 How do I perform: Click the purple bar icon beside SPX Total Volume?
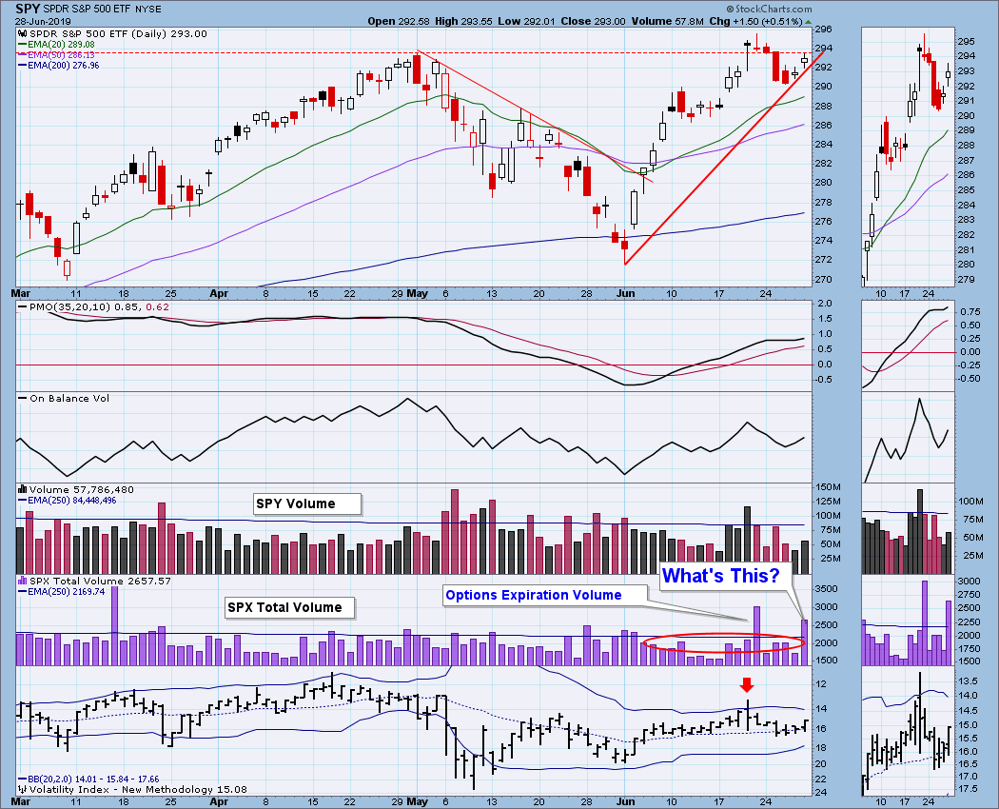23,581
